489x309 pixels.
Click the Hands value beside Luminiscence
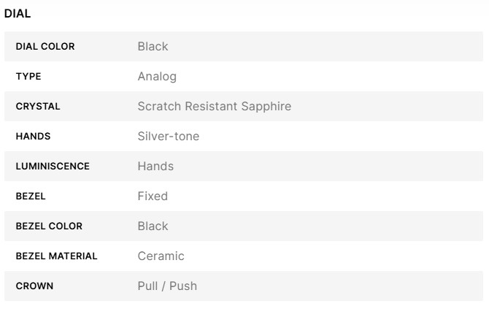[x=155, y=167]
